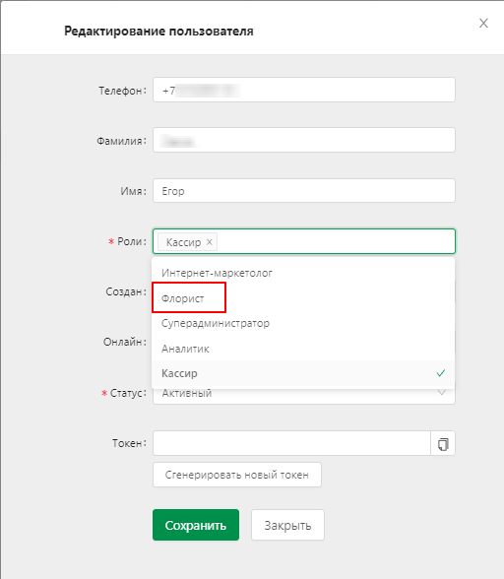Image resolution: width=504 pixels, height=579 pixels.
Task: Click the copy token icon
Action: point(443,443)
